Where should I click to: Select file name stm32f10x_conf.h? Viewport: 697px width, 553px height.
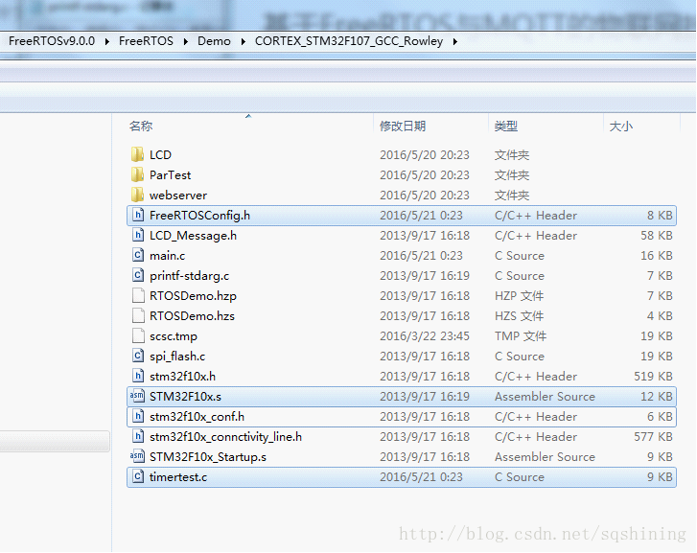pos(197,417)
